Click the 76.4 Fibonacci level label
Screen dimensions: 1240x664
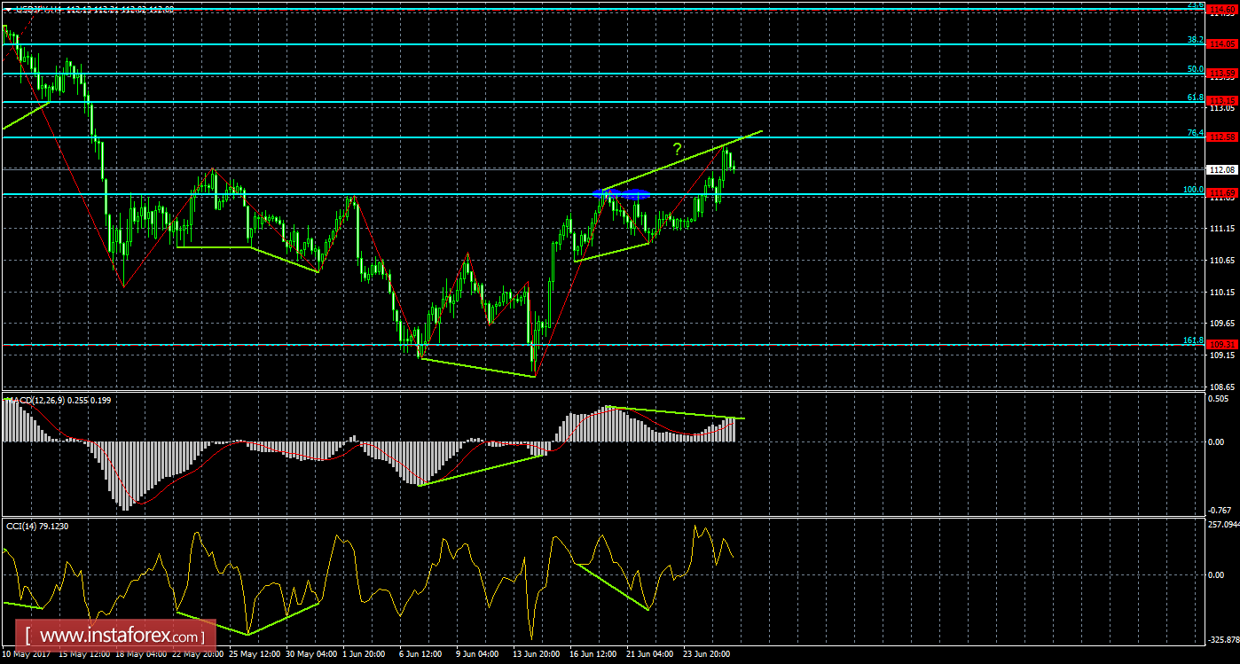pos(1195,132)
